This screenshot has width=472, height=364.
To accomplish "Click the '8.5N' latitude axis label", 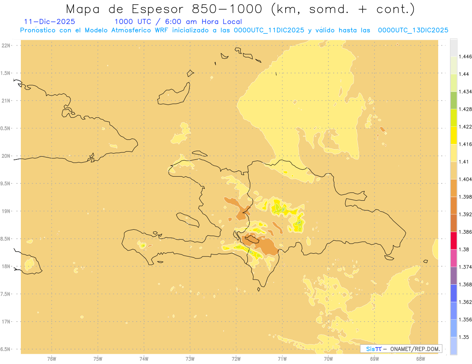I will (6, 239).
